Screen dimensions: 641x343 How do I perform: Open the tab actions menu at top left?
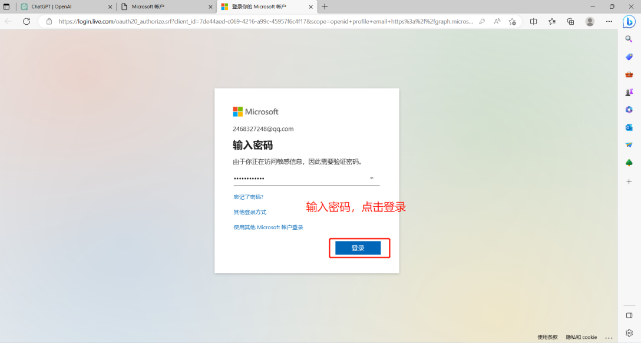(6, 6)
